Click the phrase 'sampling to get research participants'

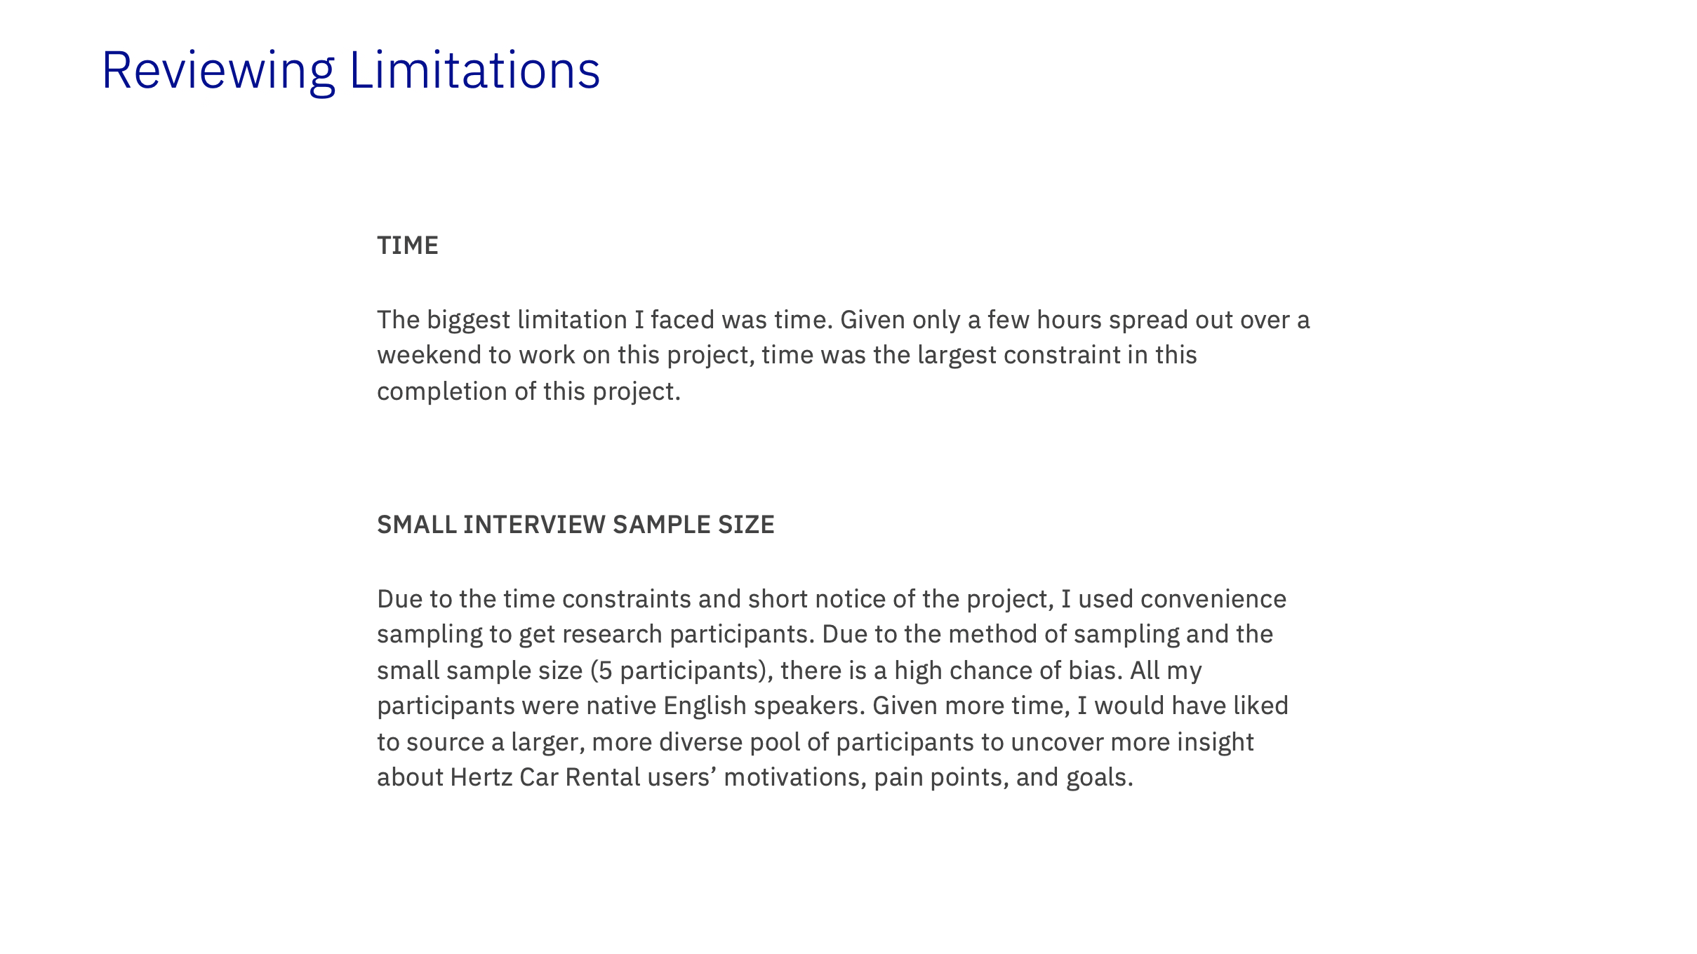click(595, 635)
